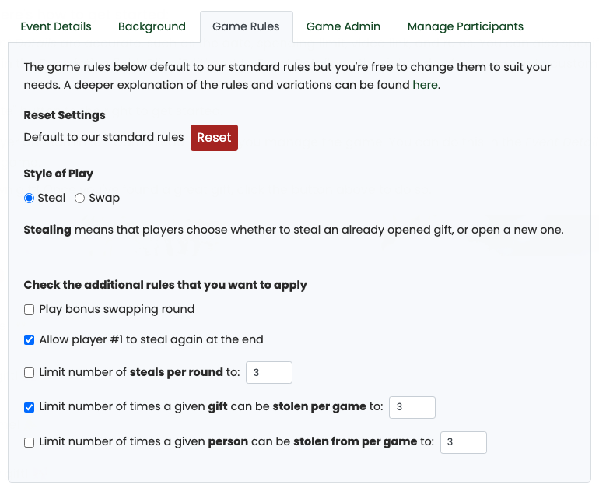Image resolution: width=599 pixels, height=492 pixels.
Task: Click the 'Play bonus swapping round' label text
Action: click(x=117, y=309)
